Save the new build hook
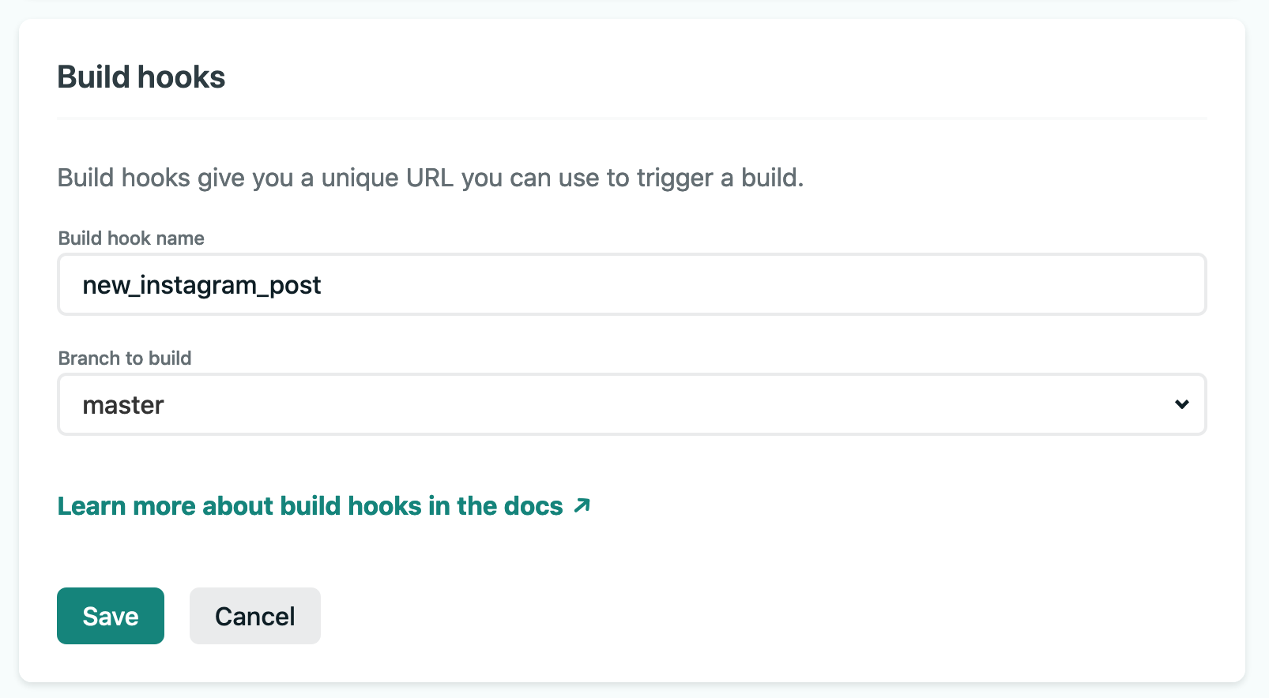Image resolution: width=1269 pixels, height=698 pixels. click(x=111, y=616)
